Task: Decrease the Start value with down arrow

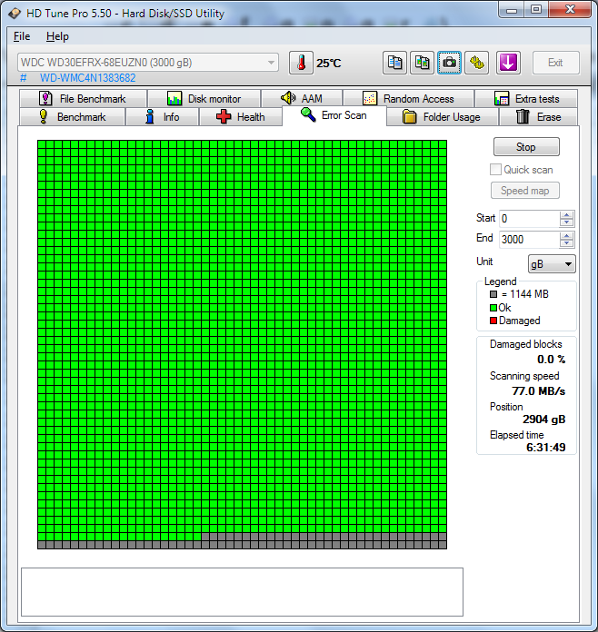Action: pos(566,222)
